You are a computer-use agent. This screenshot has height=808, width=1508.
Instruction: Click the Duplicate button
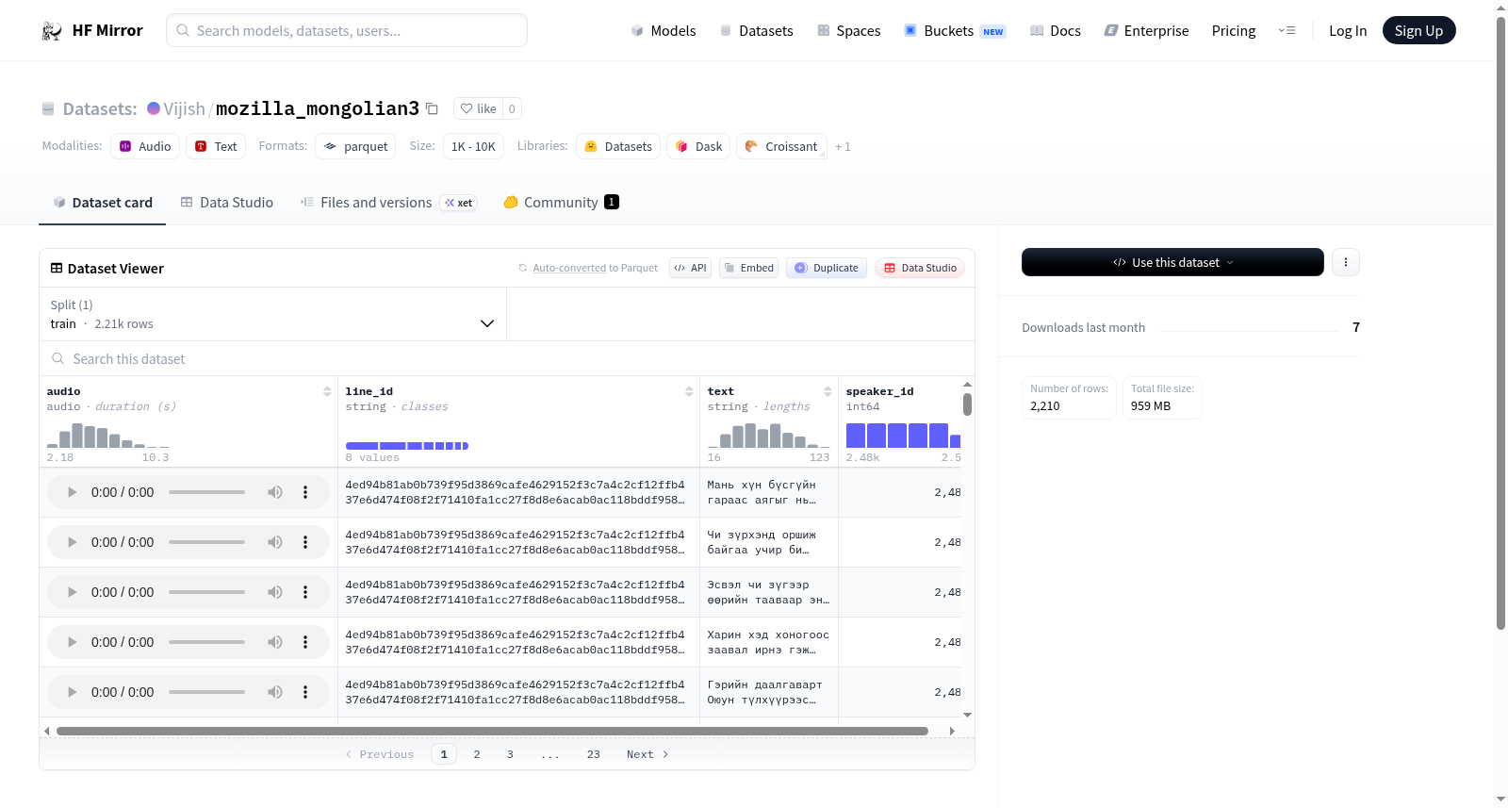827,268
